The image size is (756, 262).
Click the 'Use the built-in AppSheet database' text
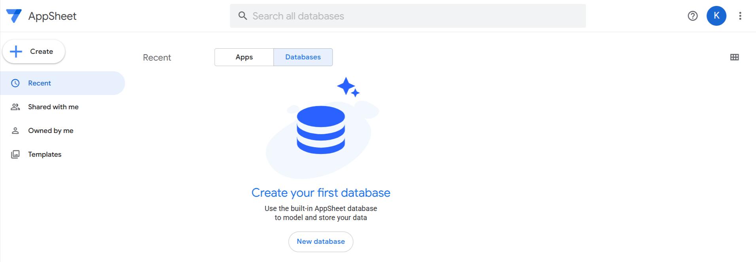pos(321,209)
